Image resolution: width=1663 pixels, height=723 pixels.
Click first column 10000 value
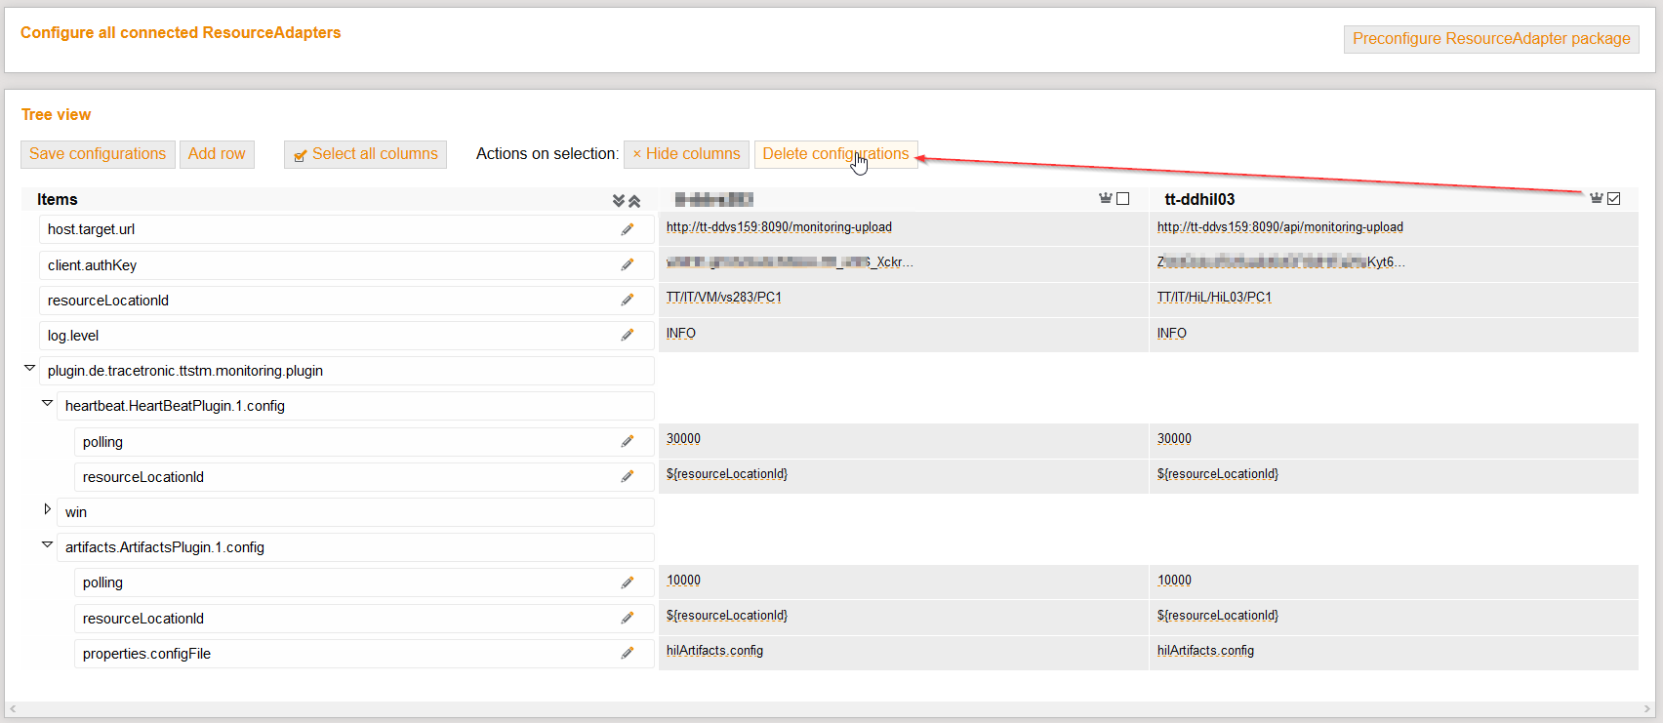pos(683,581)
